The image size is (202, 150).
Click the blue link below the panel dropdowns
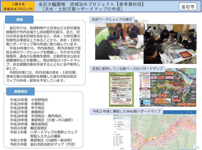point(121,129)
